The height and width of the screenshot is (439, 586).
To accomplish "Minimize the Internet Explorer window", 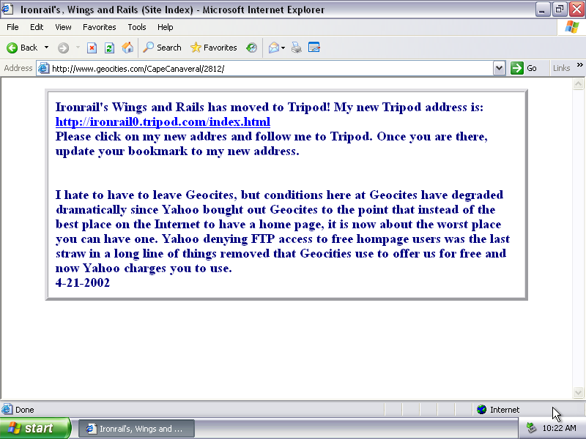I will point(542,10).
